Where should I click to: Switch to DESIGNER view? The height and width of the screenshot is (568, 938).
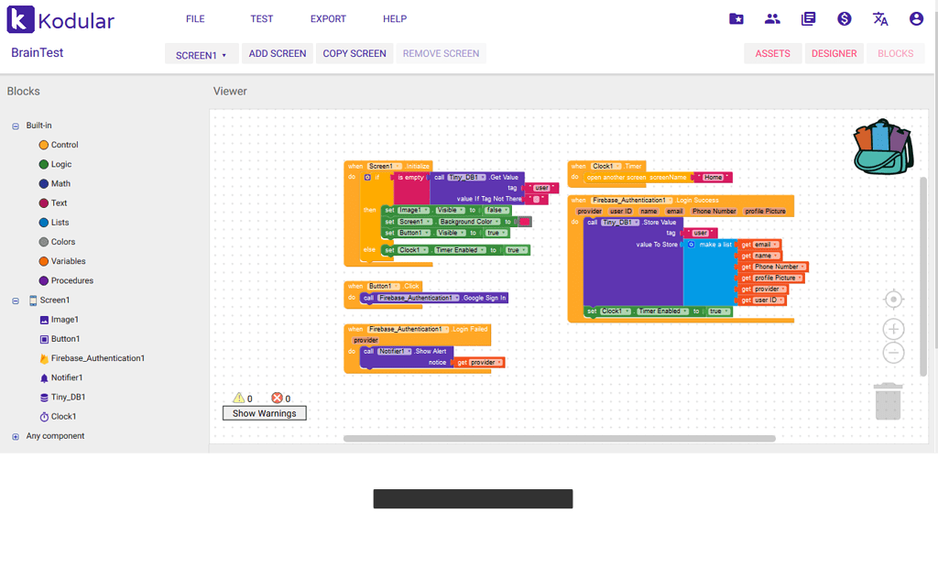(x=834, y=53)
